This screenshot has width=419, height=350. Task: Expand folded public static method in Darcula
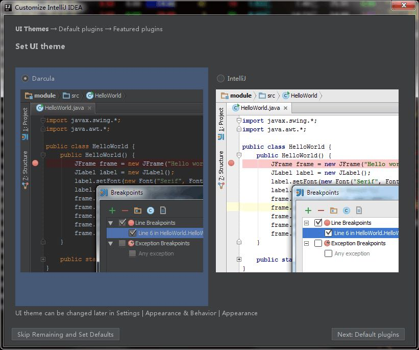tap(43, 259)
